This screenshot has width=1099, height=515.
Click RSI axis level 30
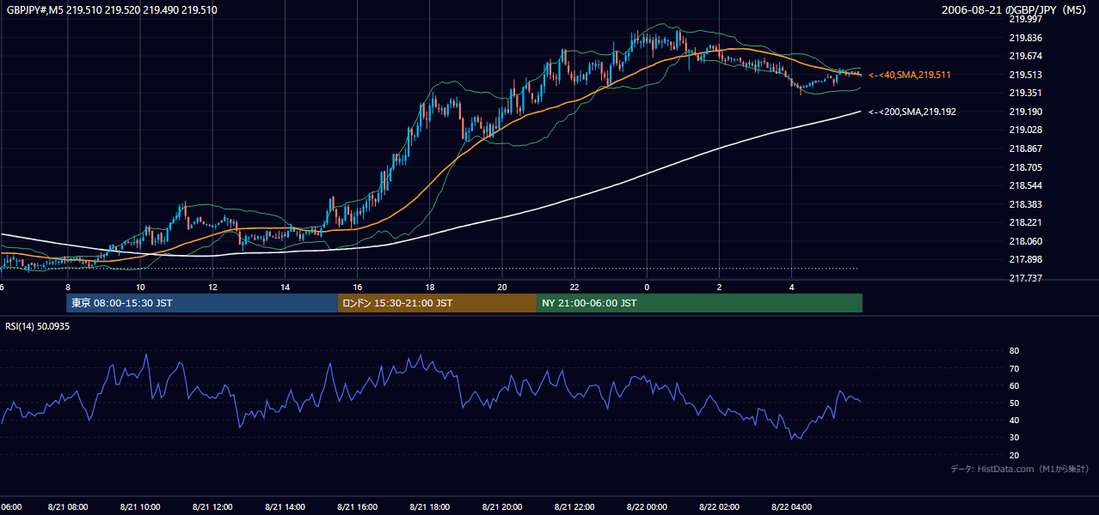[x=1014, y=438]
